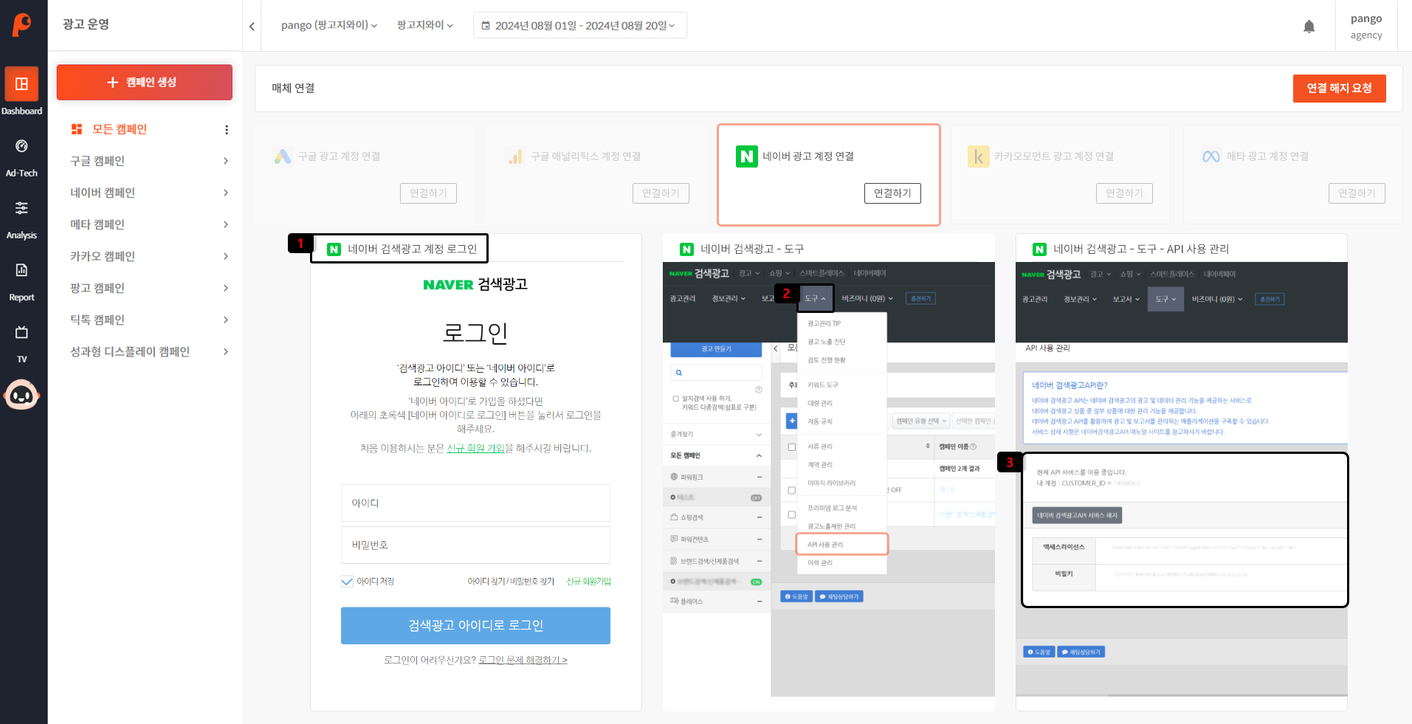Click 검색광고 아이디로 로그인 button in guide

coord(475,626)
